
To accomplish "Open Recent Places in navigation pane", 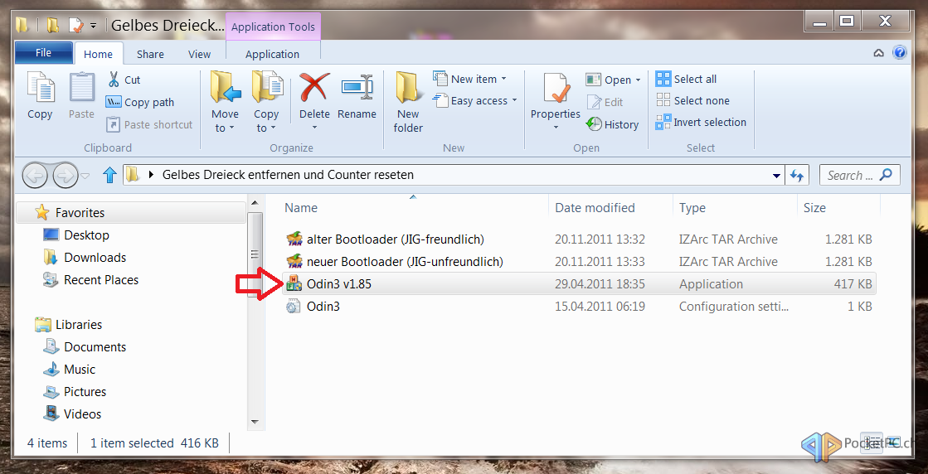I will pyautogui.click(x=101, y=279).
